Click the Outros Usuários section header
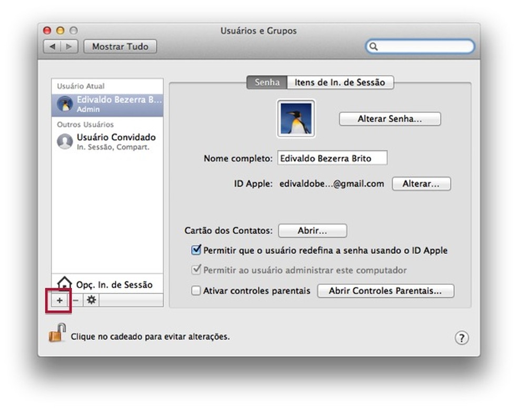518x409 pixels. [85, 125]
